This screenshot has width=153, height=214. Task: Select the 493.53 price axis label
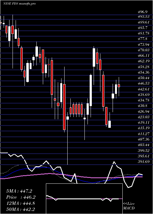coord(144,17)
